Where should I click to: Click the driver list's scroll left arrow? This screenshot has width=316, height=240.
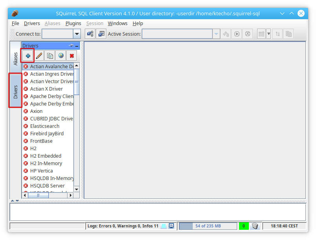[x=25, y=195]
